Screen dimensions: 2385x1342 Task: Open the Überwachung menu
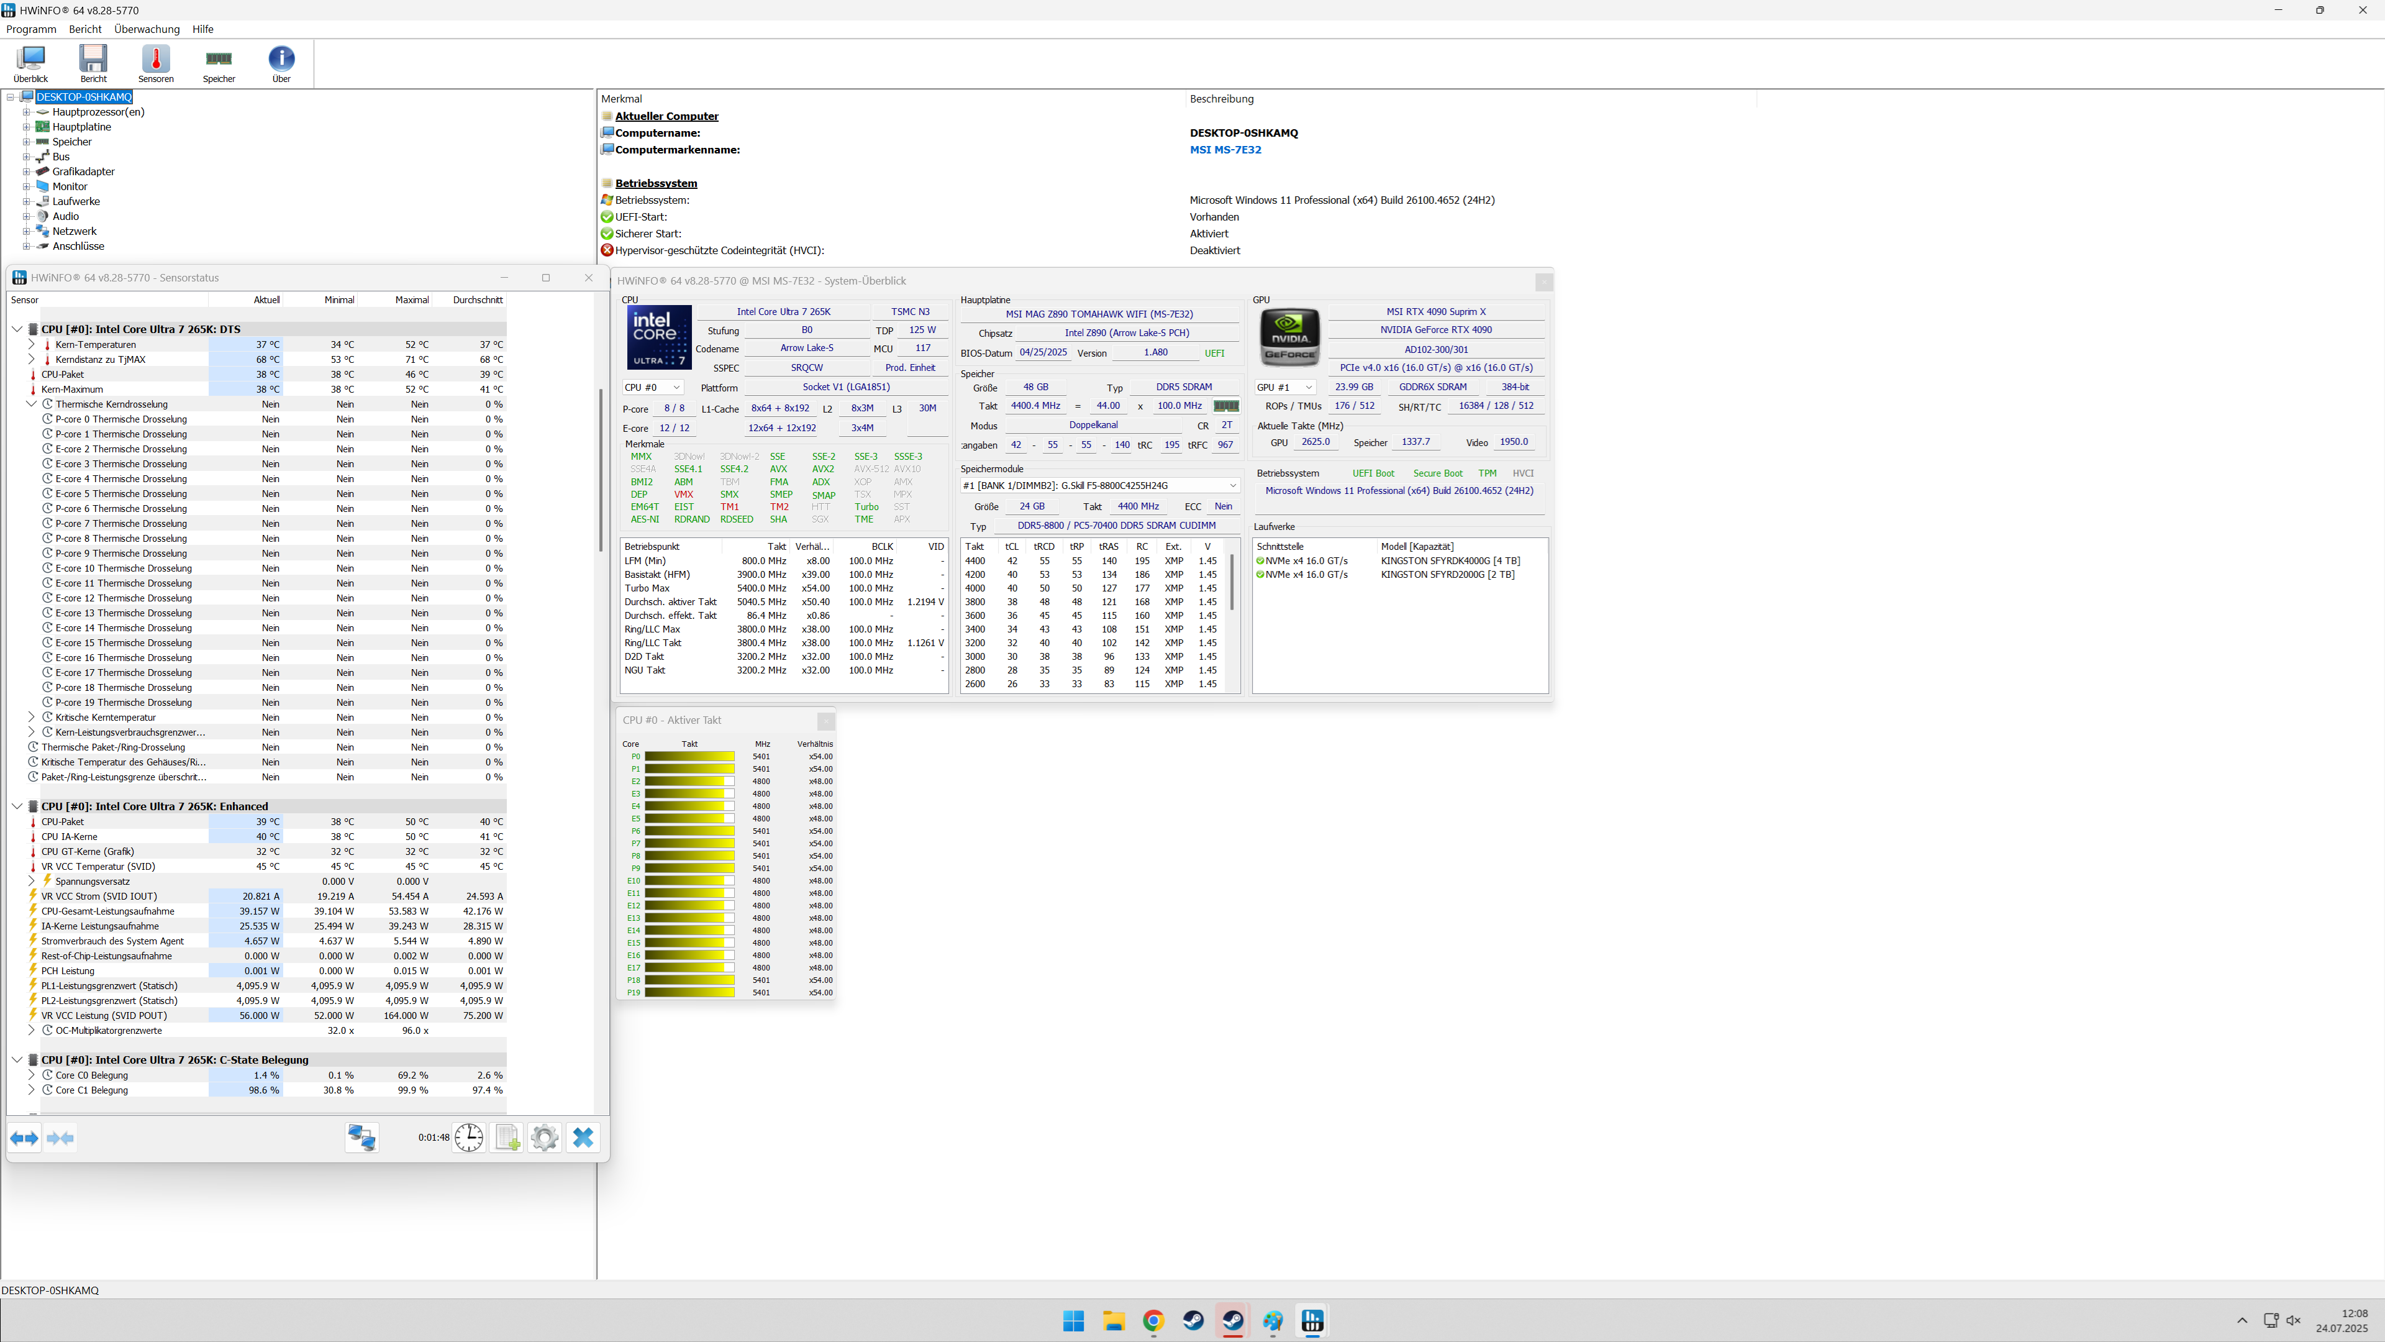pyautogui.click(x=147, y=29)
